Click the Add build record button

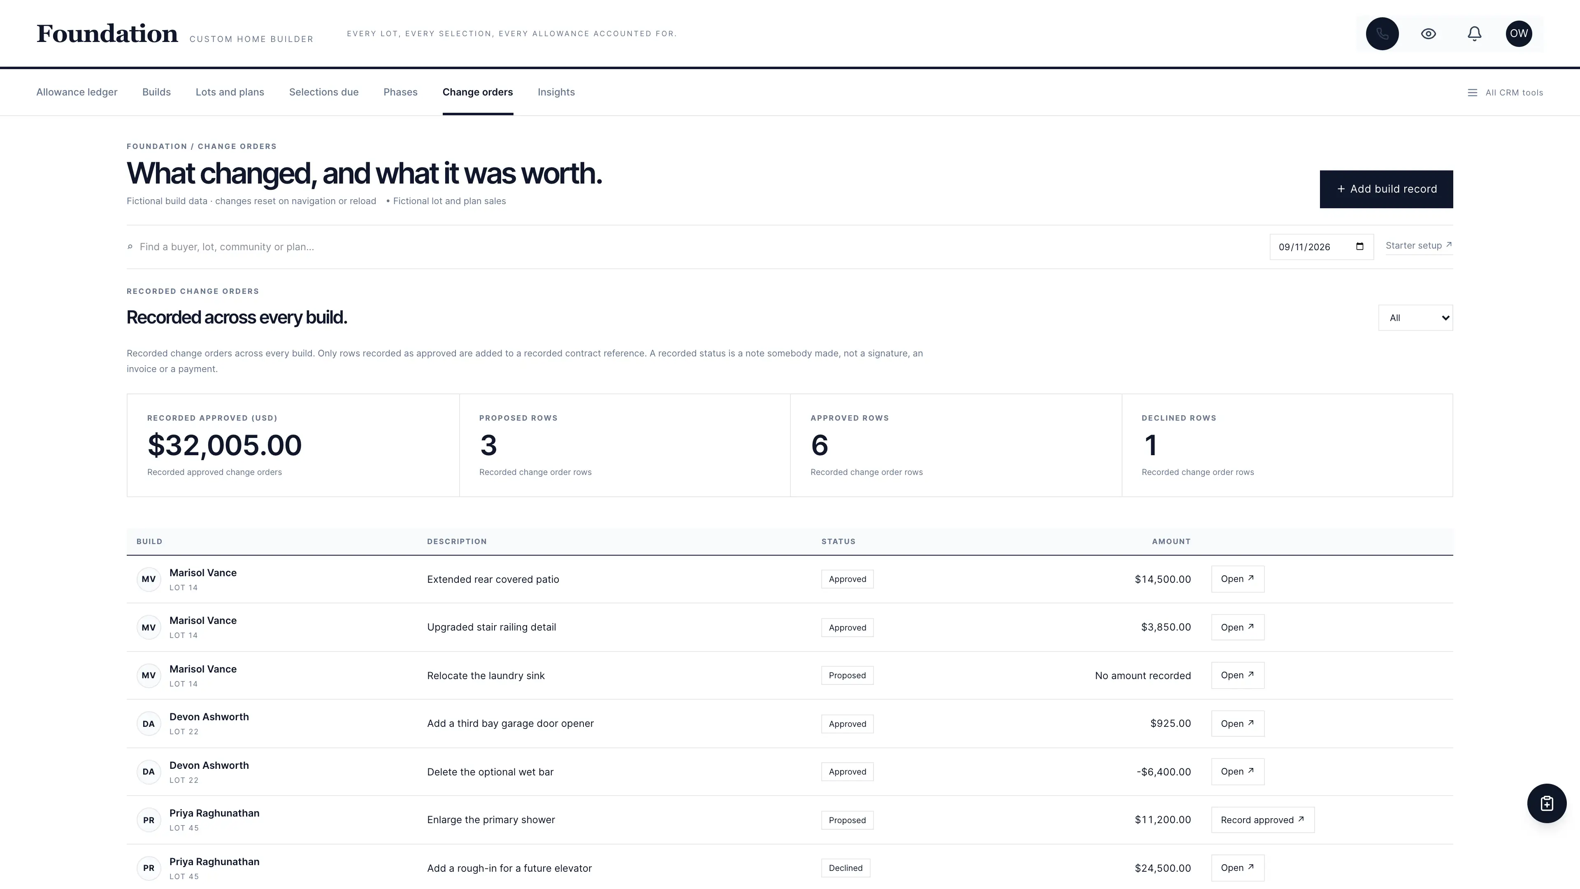point(1386,189)
